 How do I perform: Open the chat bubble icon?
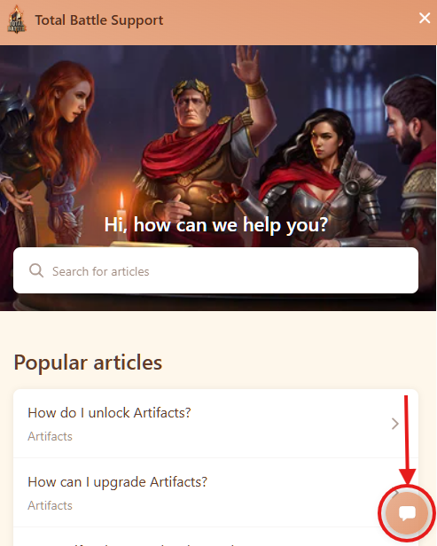406,512
